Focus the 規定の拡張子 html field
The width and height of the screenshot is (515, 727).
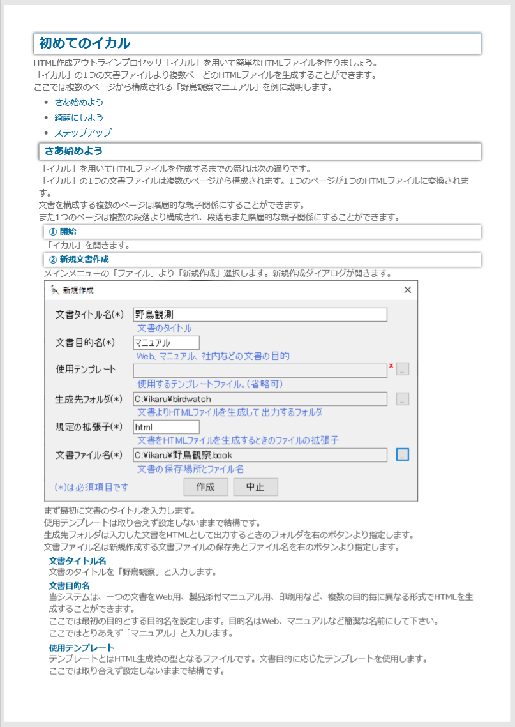pyautogui.click(x=166, y=427)
